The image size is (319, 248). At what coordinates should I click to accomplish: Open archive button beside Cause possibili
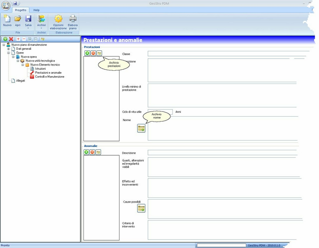click(141, 208)
